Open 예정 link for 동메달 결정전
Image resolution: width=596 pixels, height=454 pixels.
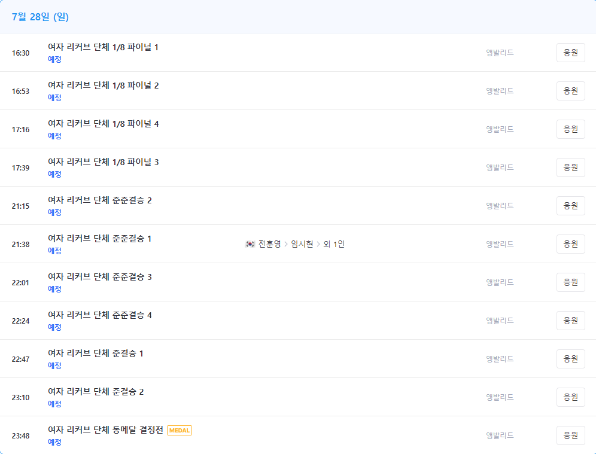pos(54,442)
